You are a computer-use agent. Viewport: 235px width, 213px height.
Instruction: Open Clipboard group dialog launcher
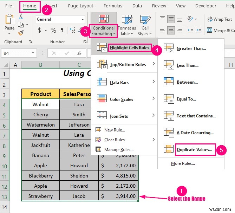pos(30,42)
